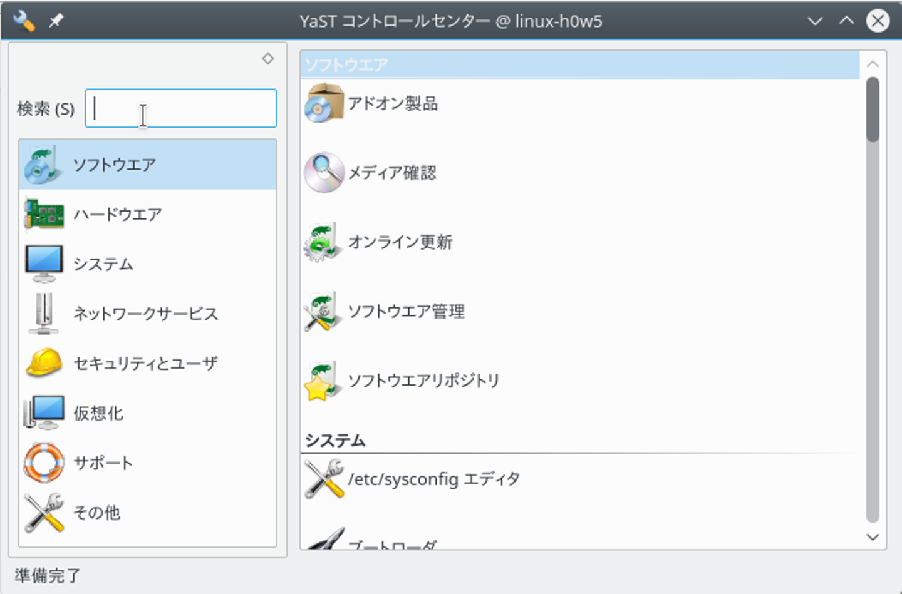This screenshot has width=902, height=594.
Task: Click the /etc/sysconfig エディタ wrench icon
Action: click(x=324, y=479)
